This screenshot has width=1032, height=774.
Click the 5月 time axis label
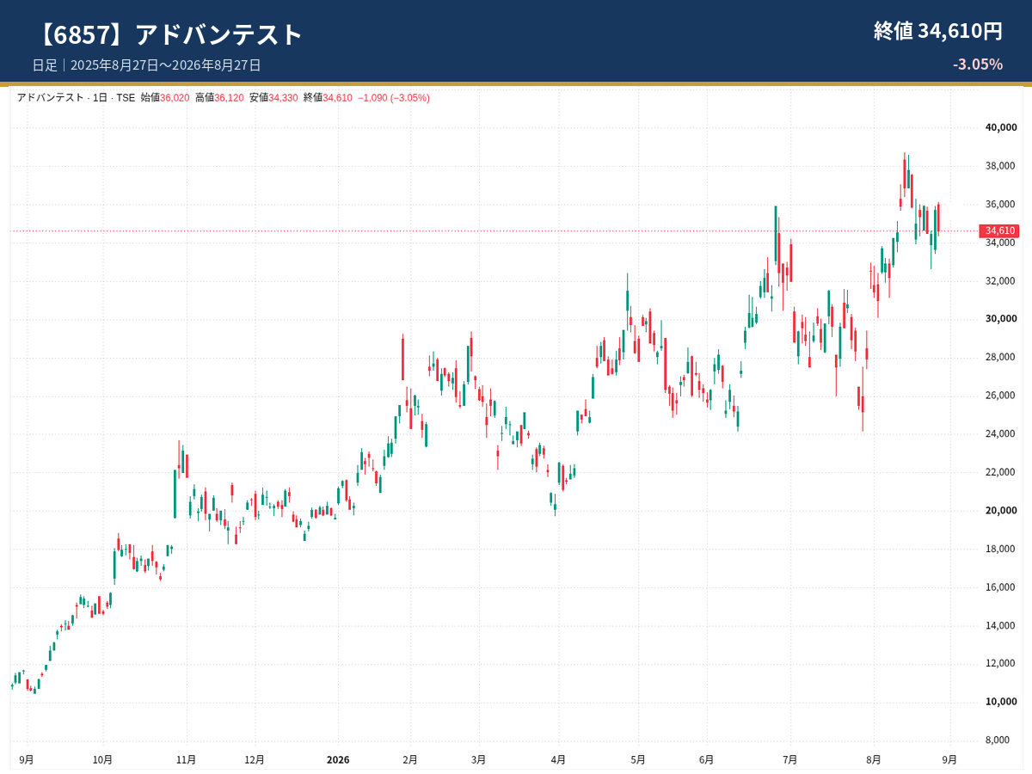[638, 759]
